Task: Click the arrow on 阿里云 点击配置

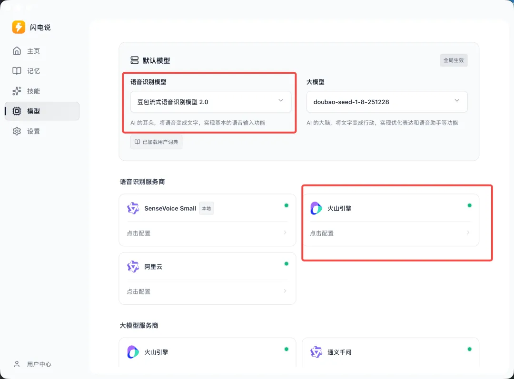Action: (x=285, y=291)
